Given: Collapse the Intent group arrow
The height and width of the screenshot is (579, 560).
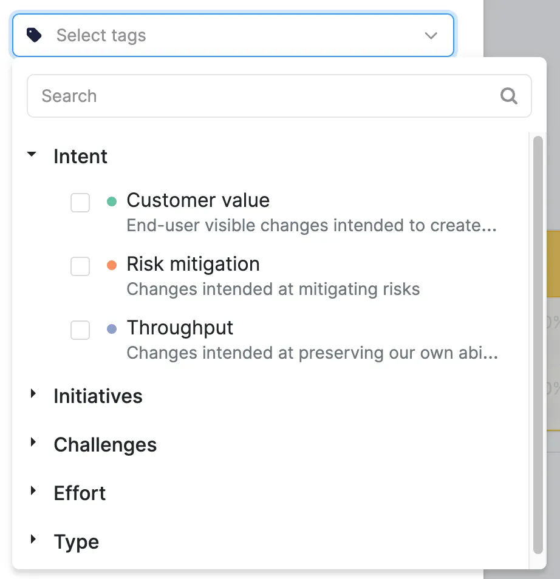Looking at the screenshot, I should coord(32,154).
